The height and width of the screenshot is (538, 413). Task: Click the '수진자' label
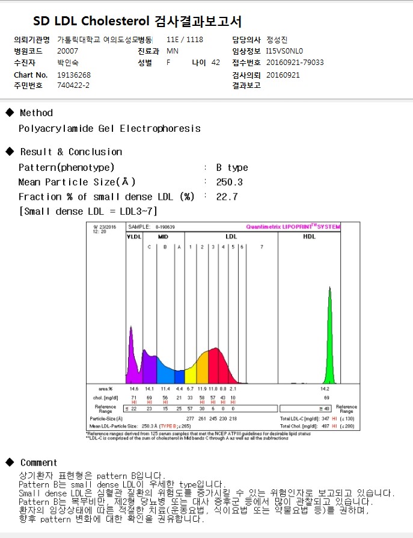24,63
